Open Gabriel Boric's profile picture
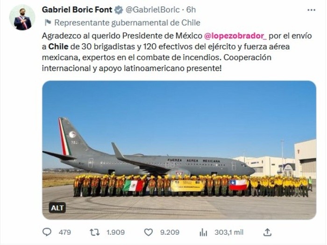Screen dimensions: 327x245 tap(22, 18)
